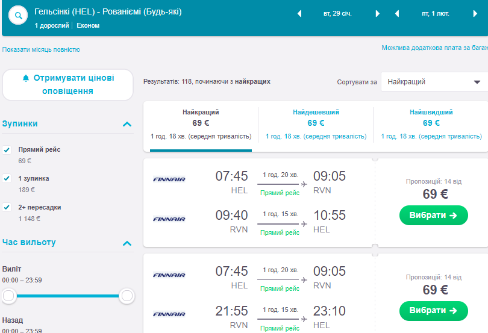This screenshot has height=333, width=488.
Task: Click Finnair logo of 07:45 first flight
Action: coord(169,179)
